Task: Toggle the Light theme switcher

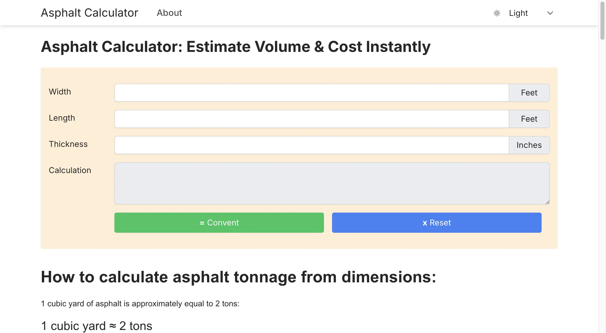Action: pos(518,13)
